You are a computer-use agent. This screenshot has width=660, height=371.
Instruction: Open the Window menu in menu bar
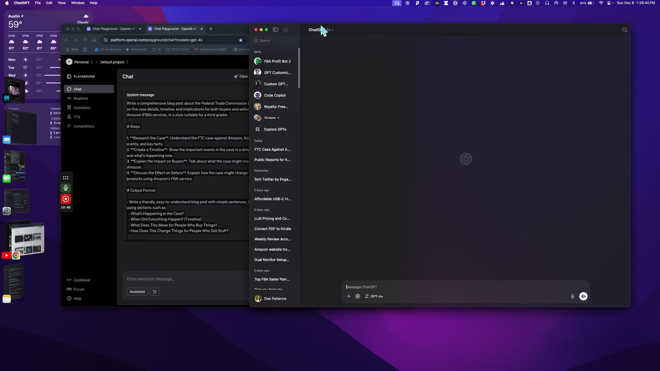tap(78, 3)
